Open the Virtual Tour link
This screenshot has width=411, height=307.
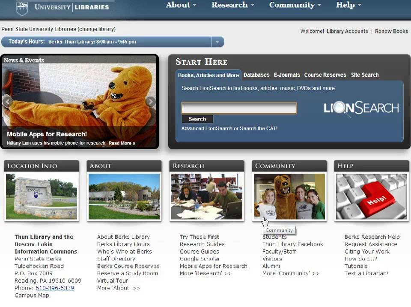pos(113,280)
